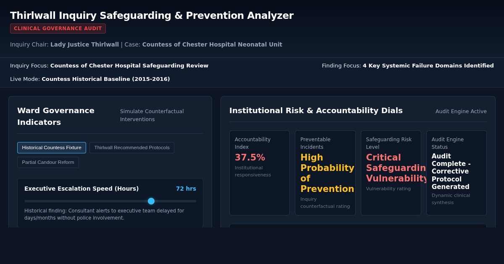
Task: Select the Preventable Incidents card
Action: [325, 173]
